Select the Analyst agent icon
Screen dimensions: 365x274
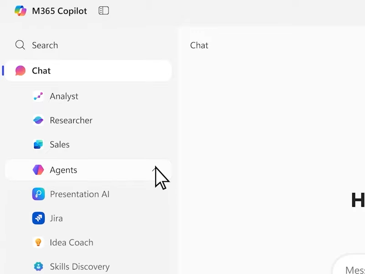39,96
